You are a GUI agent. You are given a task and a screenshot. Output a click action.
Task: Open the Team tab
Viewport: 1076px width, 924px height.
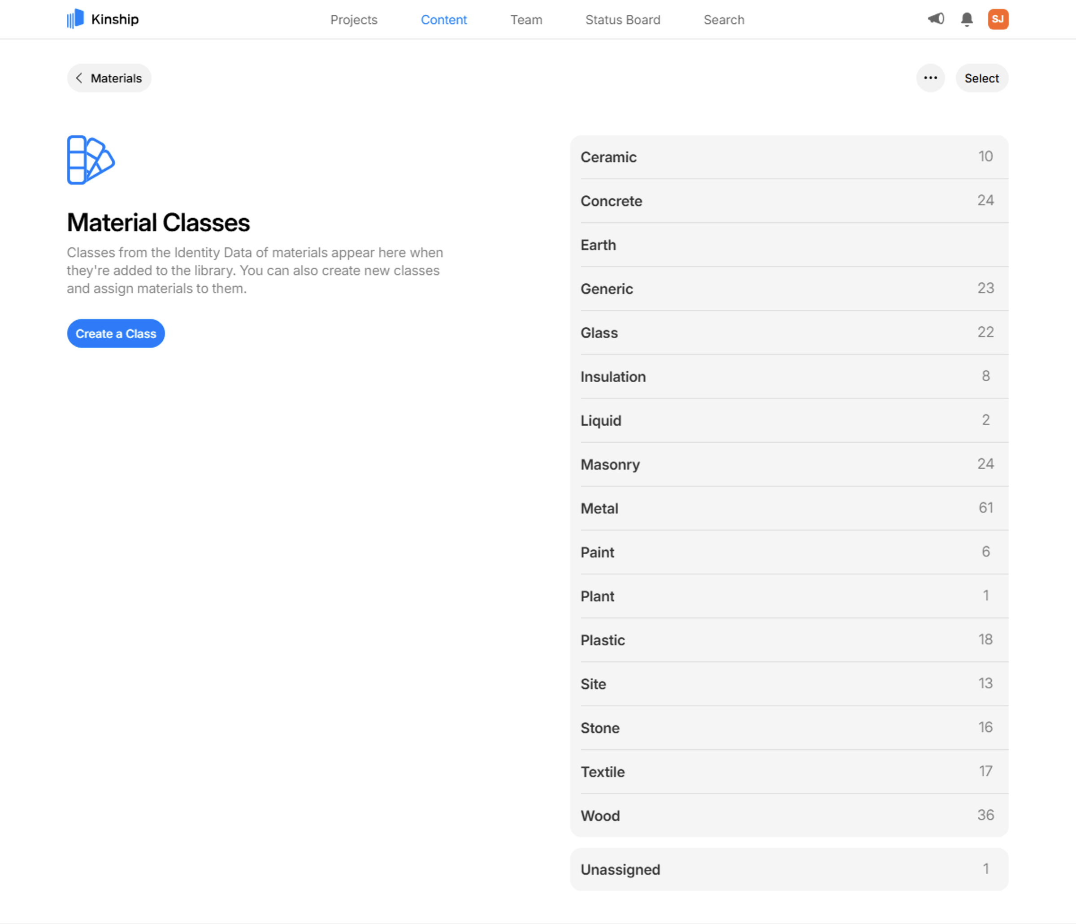click(526, 20)
